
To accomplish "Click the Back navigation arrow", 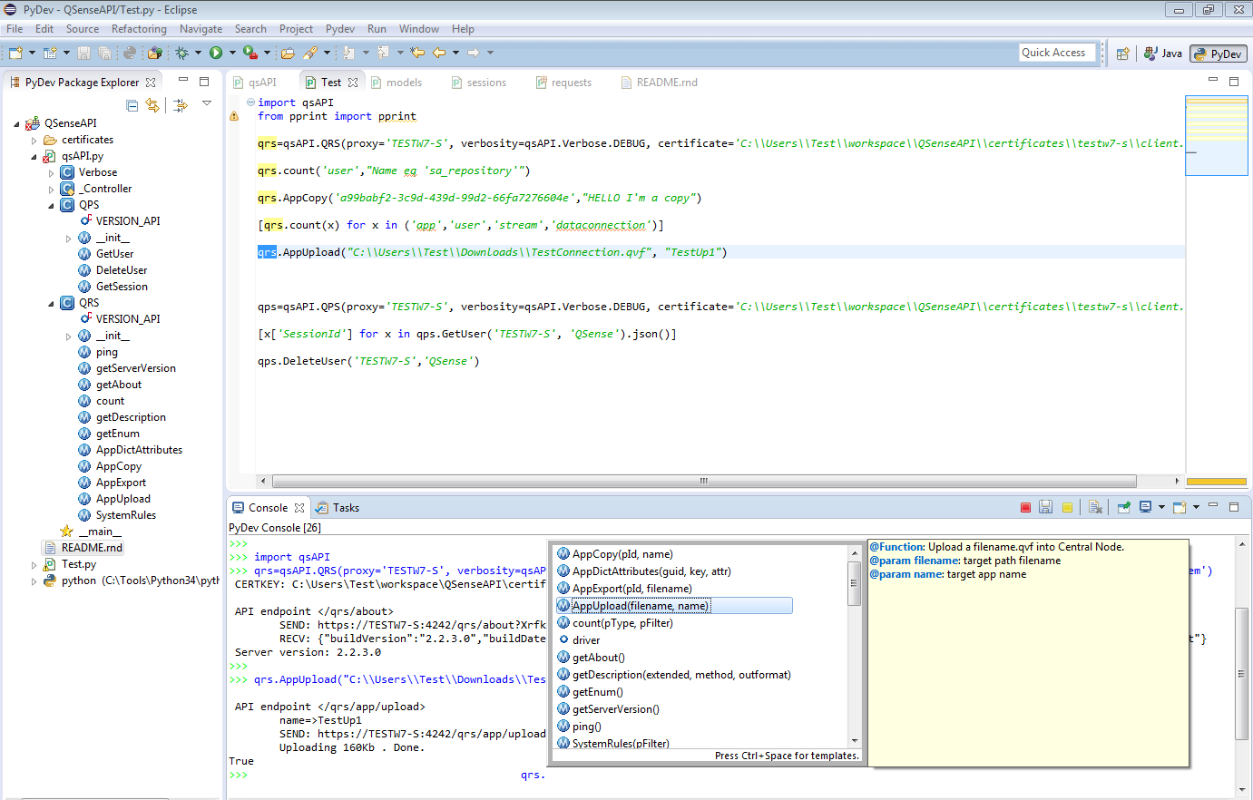I will pyautogui.click(x=439, y=53).
